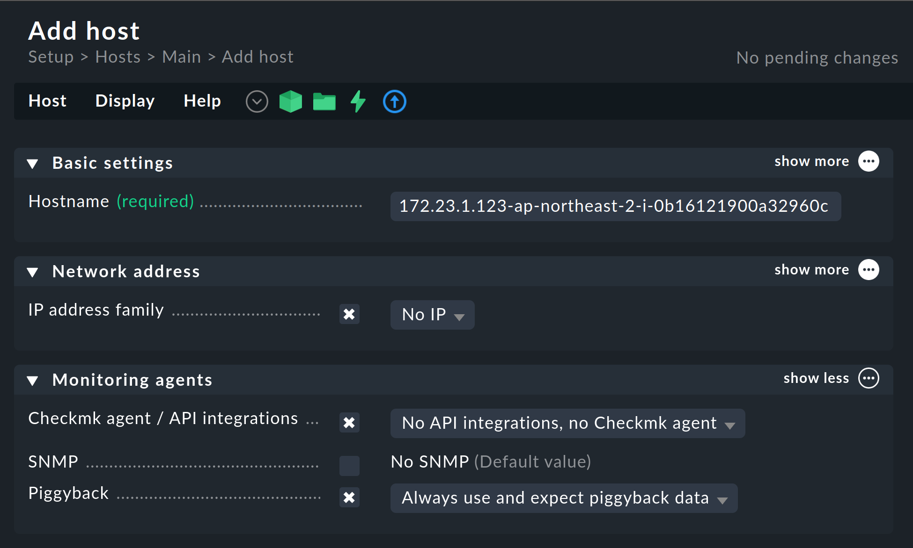
Task: Uncheck the Piggyback override
Action: tap(349, 498)
